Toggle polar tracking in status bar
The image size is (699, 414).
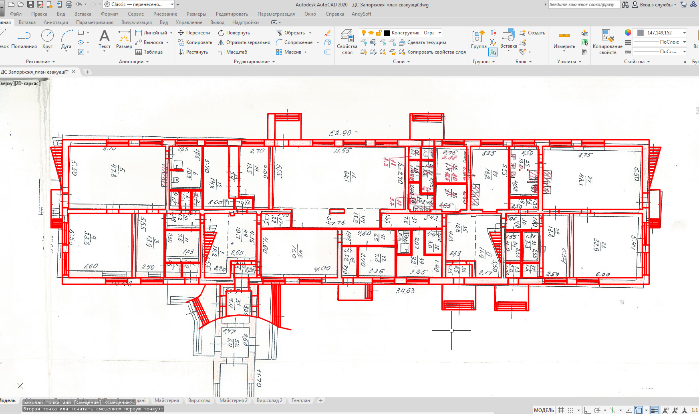click(x=597, y=410)
